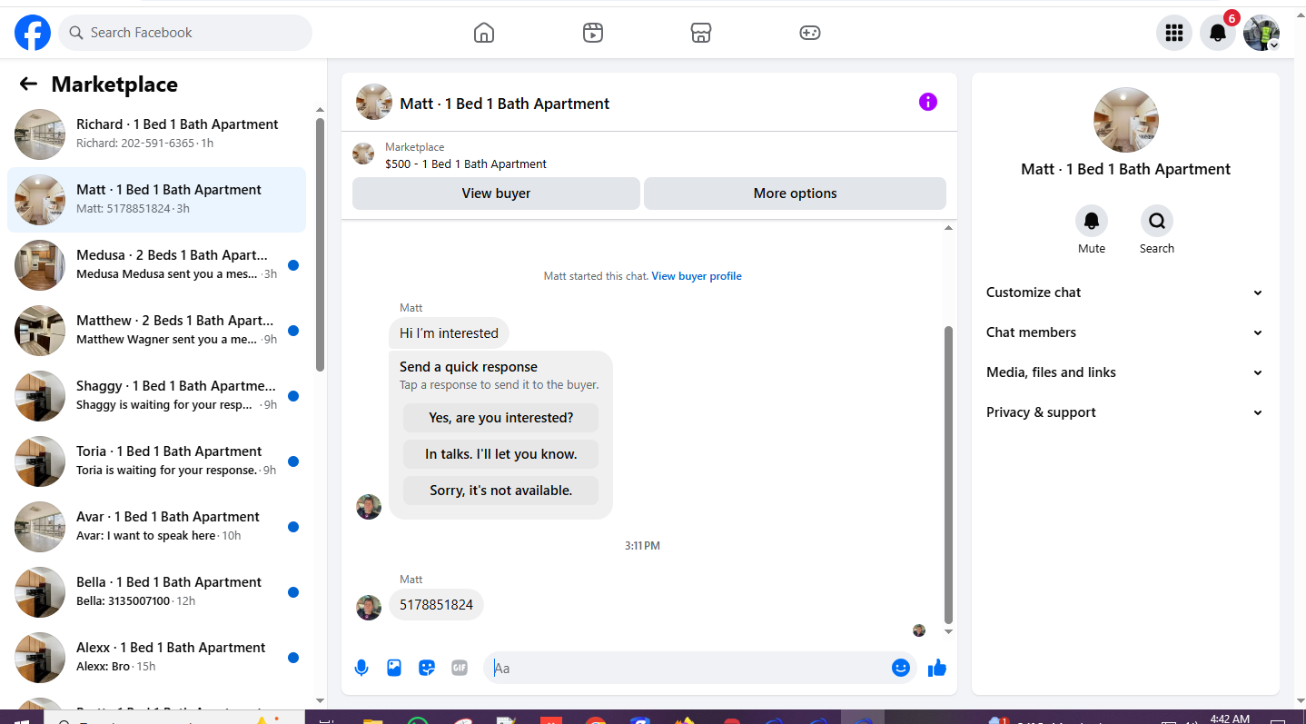Click the 5178851824 message bubble

(437, 605)
